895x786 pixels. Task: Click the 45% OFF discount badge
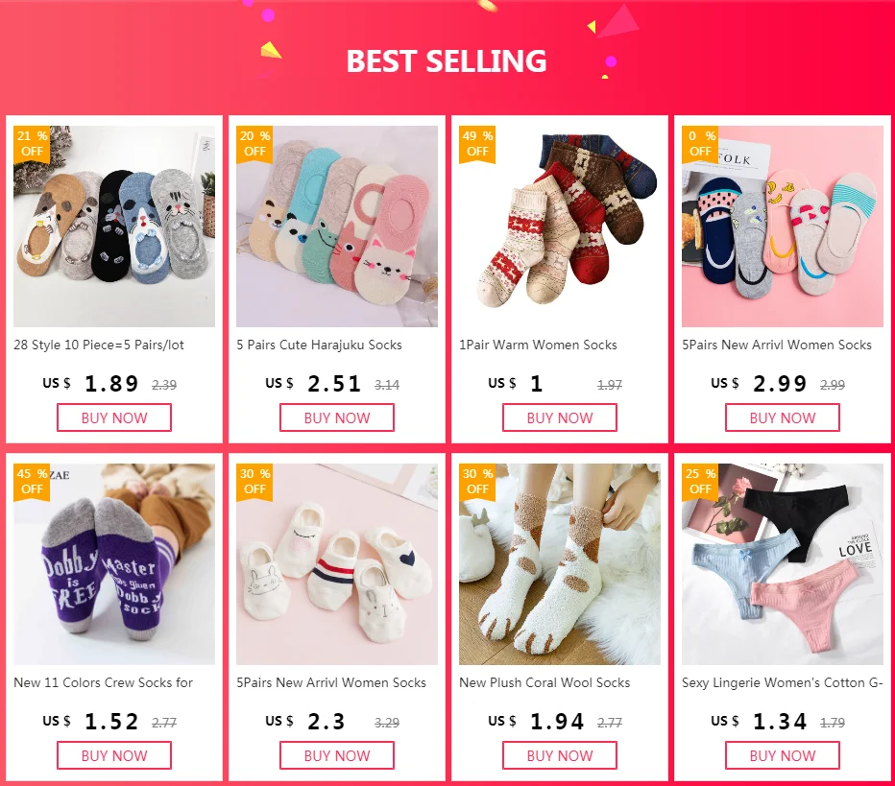pyautogui.click(x=32, y=482)
